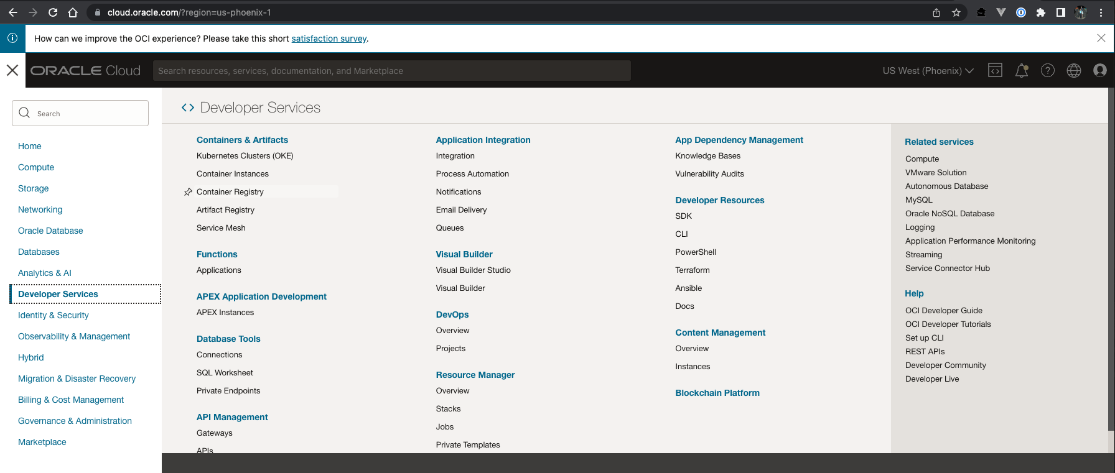Image resolution: width=1115 pixels, height=473 pixels.
Task: Open Service Connector Hub related service
Action: pyautogui.click(x=947, y=269)
